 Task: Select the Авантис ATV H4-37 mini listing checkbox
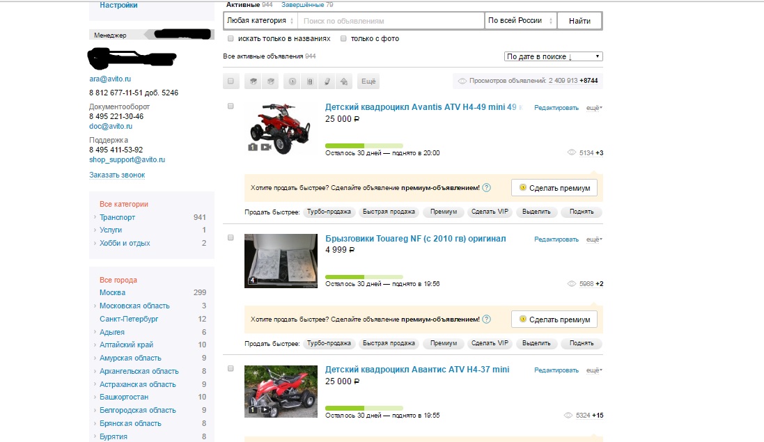tap(231, 368)
